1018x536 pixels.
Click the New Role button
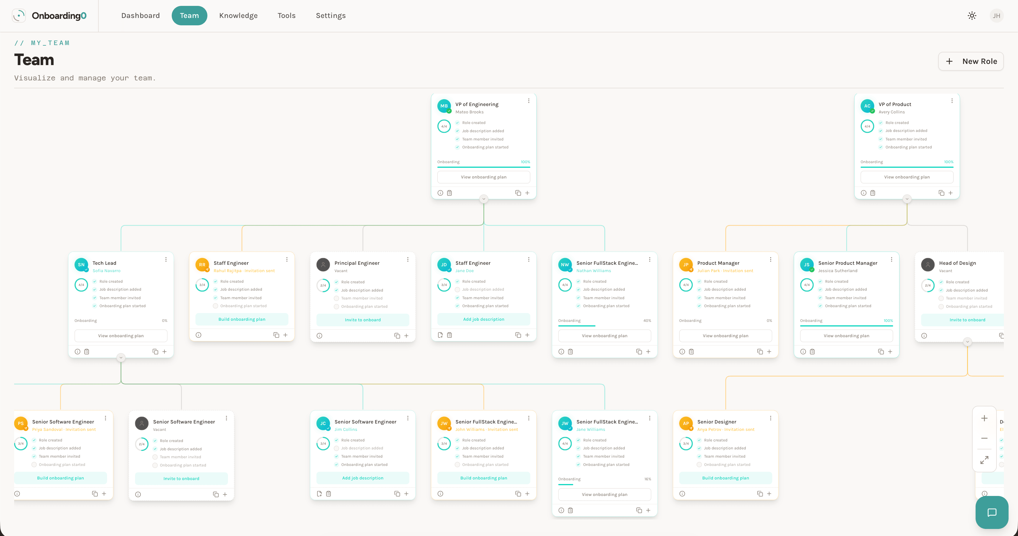pyautogui.click(x=971, y=61)
